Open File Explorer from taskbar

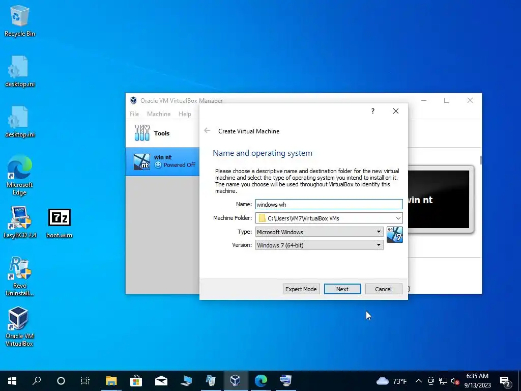[111, 381]
